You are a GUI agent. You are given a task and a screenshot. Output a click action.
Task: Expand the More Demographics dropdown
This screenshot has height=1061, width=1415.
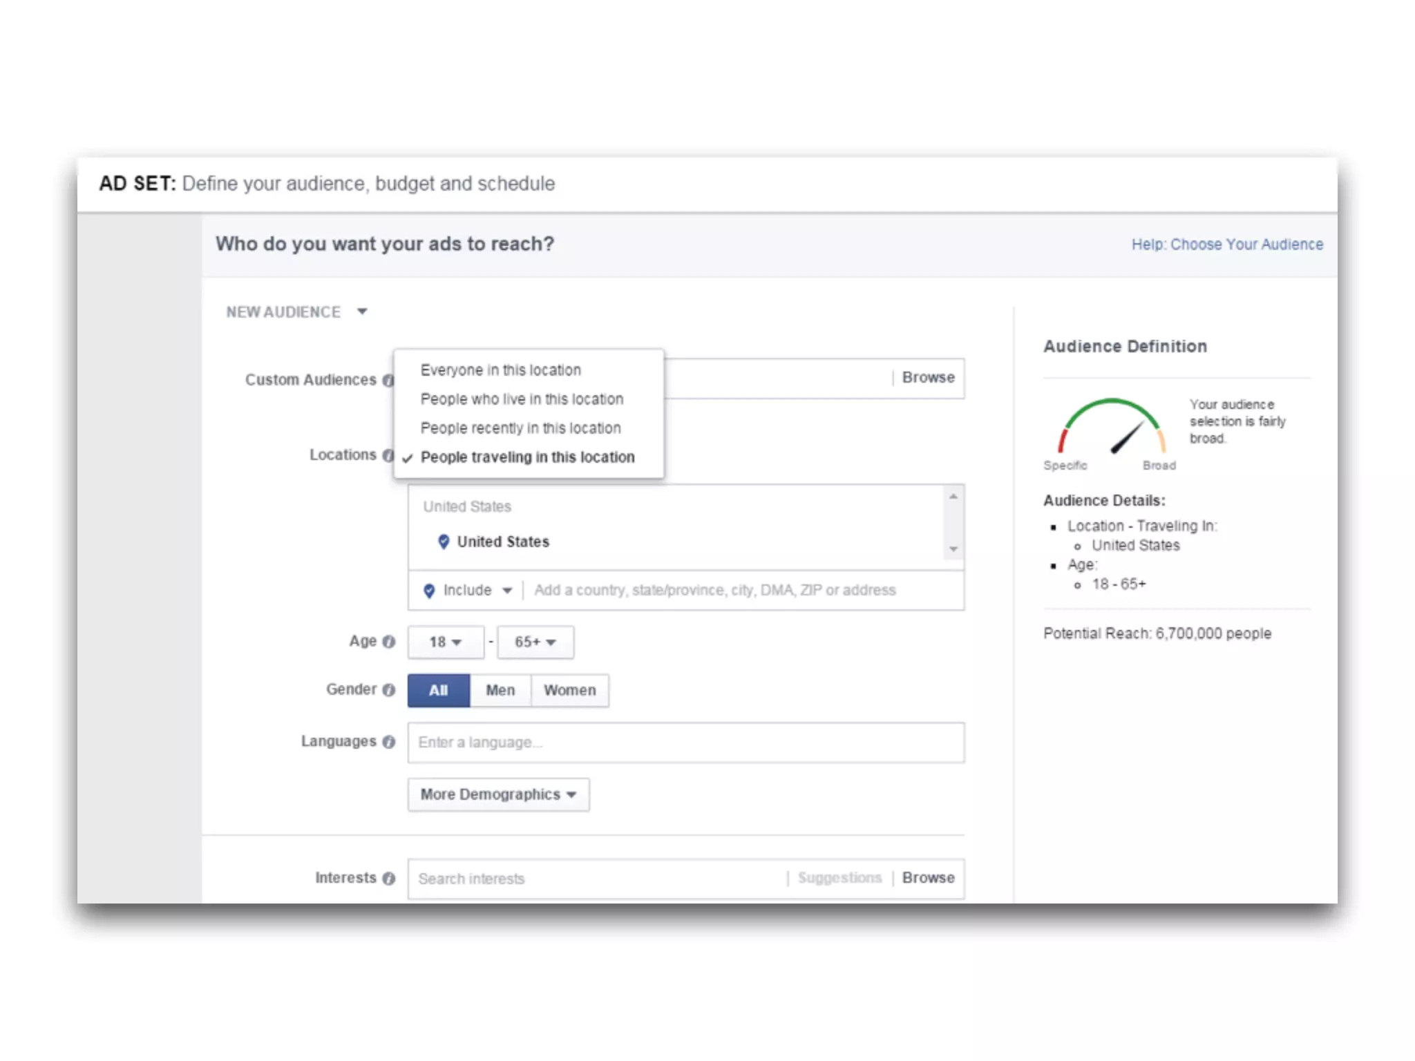[498, 794]
